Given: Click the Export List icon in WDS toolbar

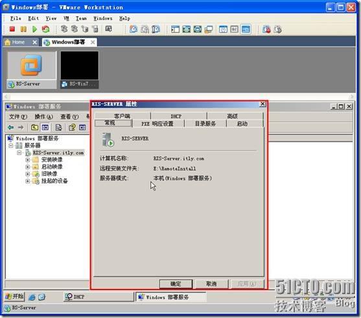Looking at the screenshot, I should click(x=59, y=127).
